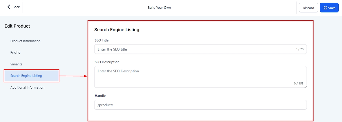Click the Build Your Own page title
Viewport: 342px width, 122px height.
(159, 8)
